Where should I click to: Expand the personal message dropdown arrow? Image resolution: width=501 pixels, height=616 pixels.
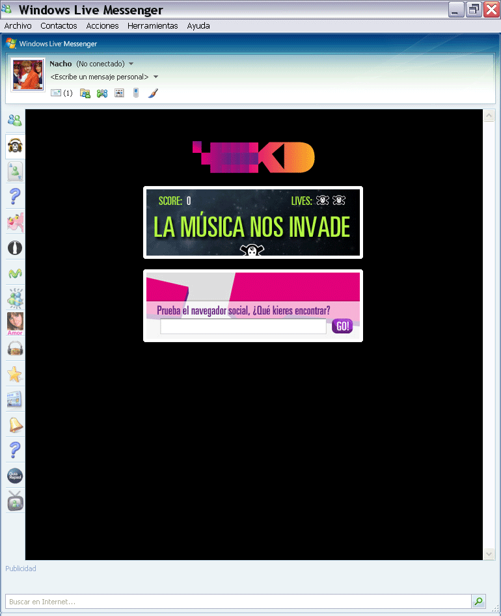click(x=156, y=77)
